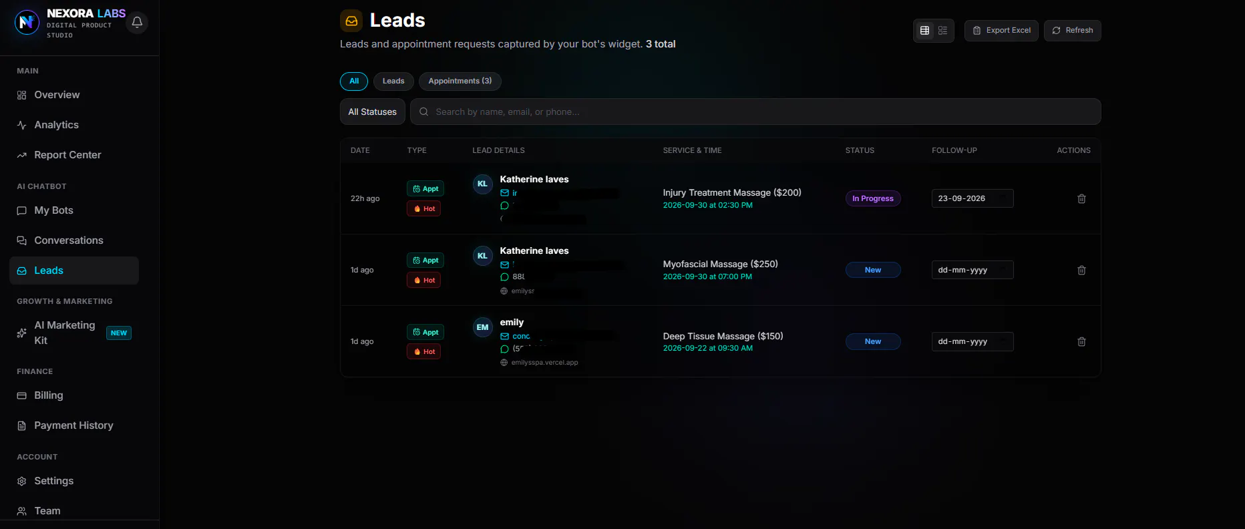1245x529 pixels.
Task: Click the Hot badge in emily's row
Action: 423,351
